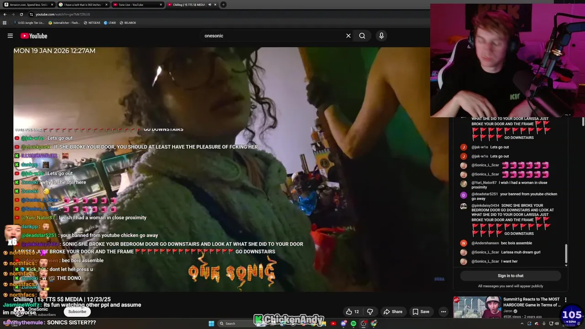Open the Jaron channel name
585x329 pixels.
point(508,311)
